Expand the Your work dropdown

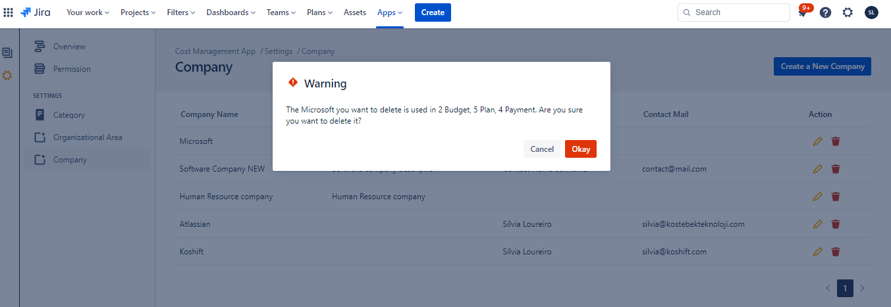coord(88,12)
